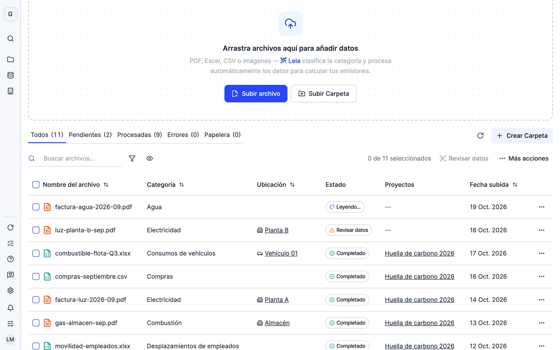Screen dimensions: 560x350
Task: Open the folder icon in sidebar
Action: pos(10,59)
